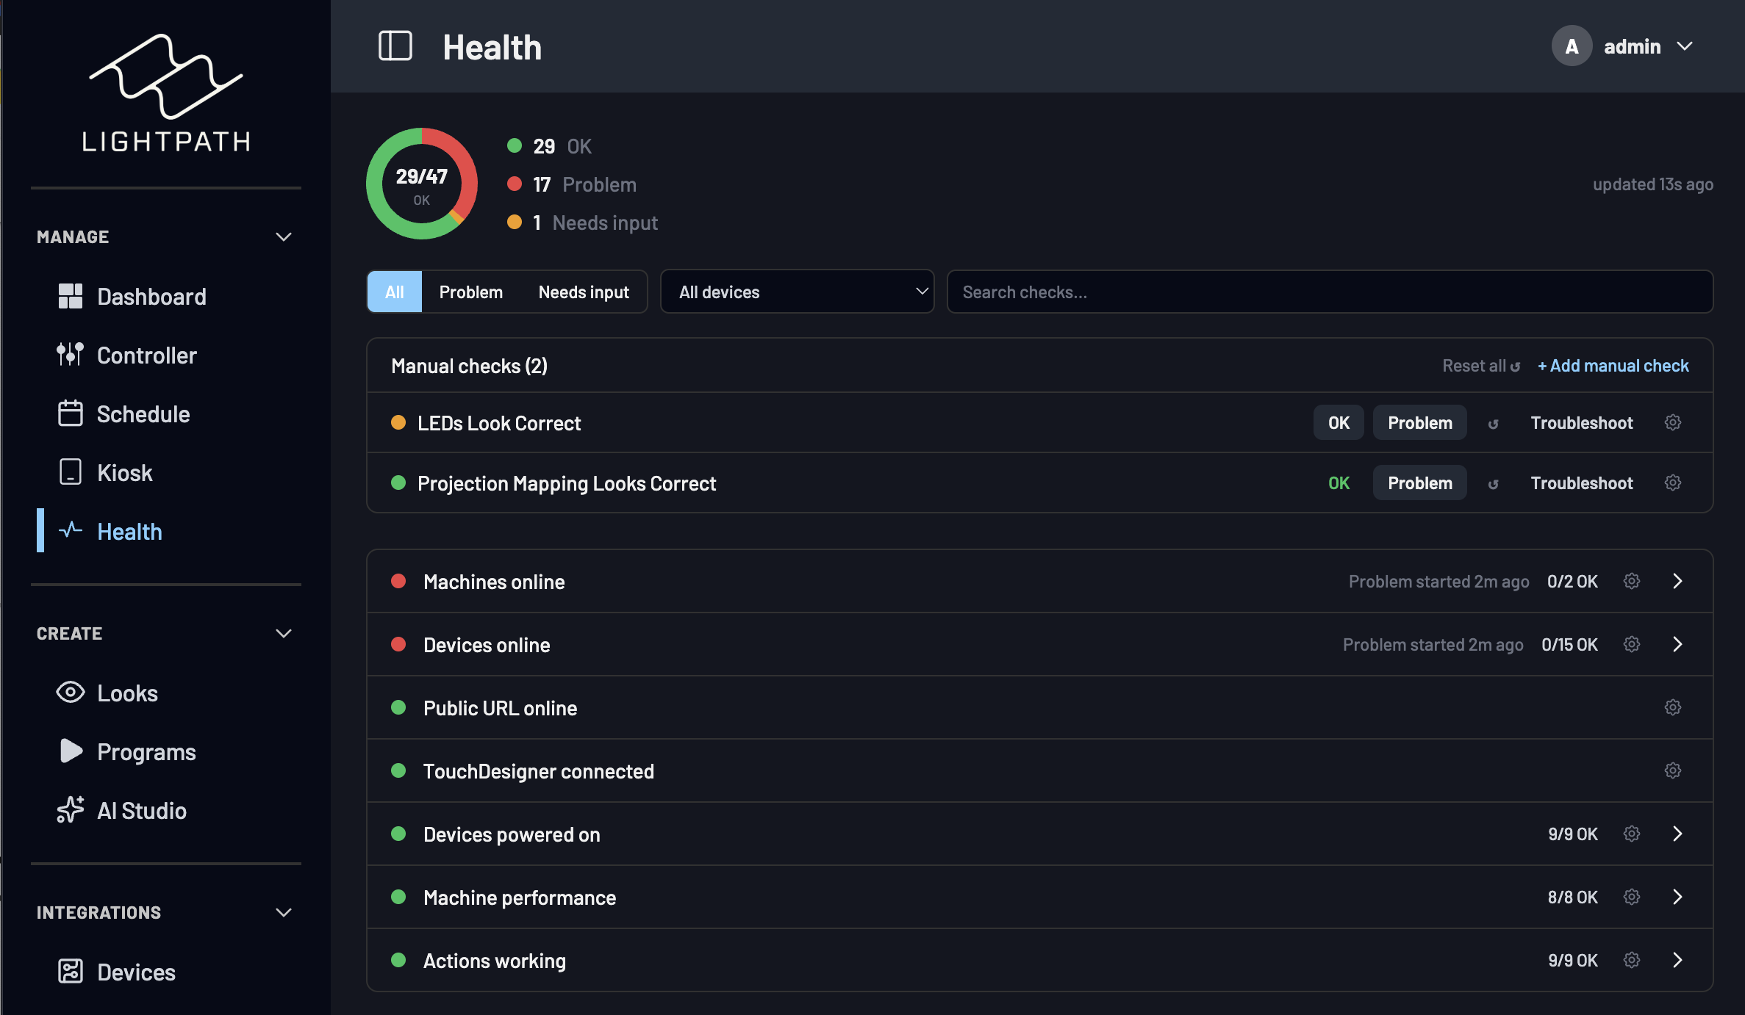Click the 0/15 OK count
This screenshot has height=1015, width=1745.
point(1569,644)
